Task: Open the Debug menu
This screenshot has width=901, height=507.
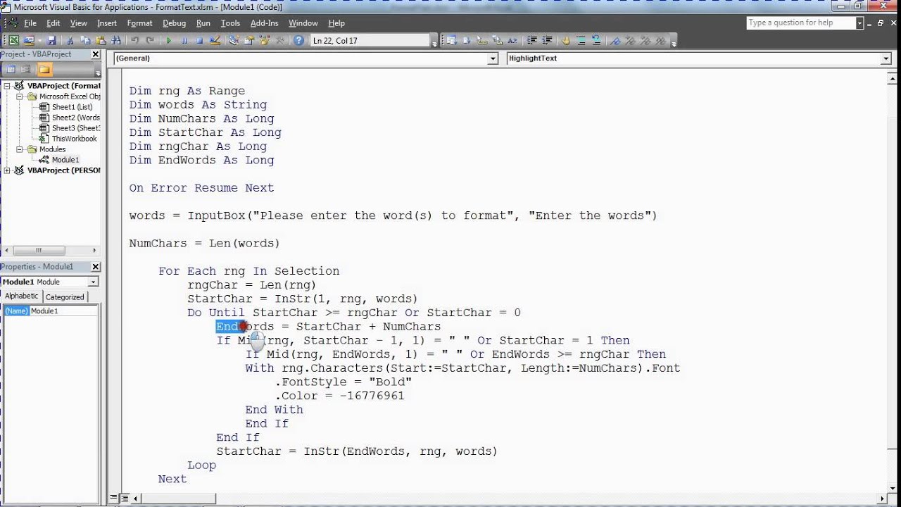Action: [174, 23]
